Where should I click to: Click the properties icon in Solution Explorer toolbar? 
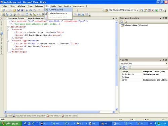pos(122,22)
